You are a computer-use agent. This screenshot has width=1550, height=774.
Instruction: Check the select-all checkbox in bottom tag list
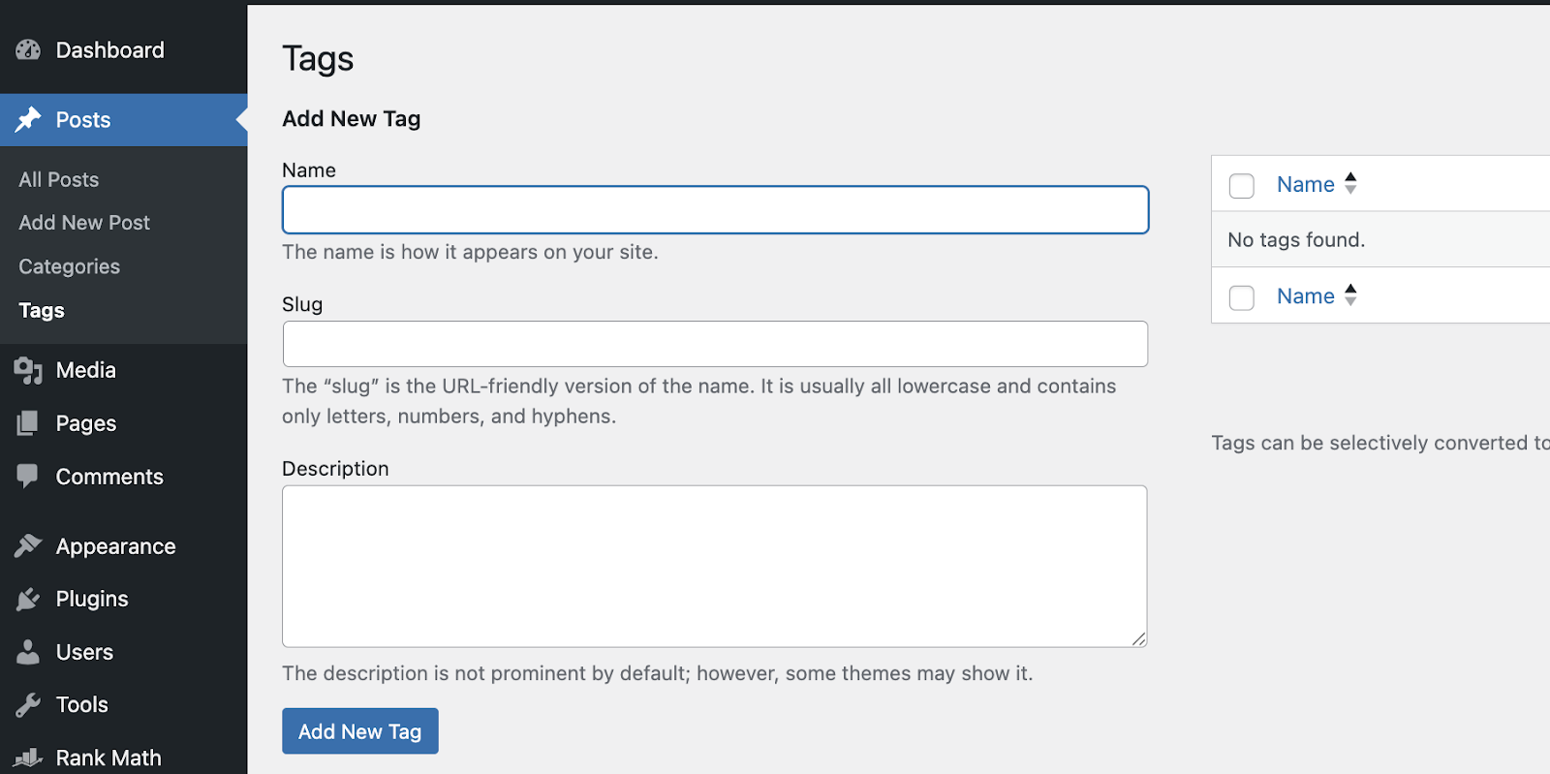[1241, 296]
